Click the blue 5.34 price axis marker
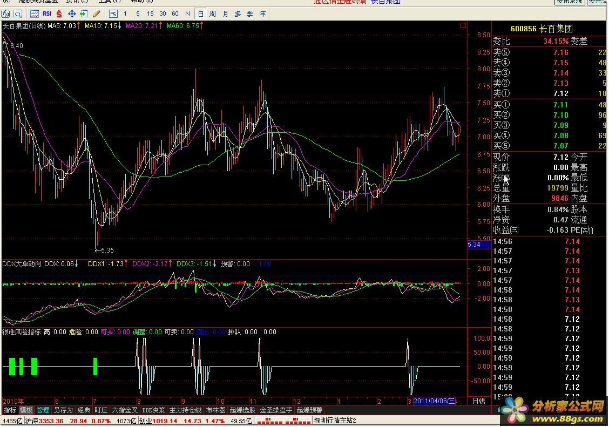Viewport: 609px width, 427px height. [x=479, y=245]
